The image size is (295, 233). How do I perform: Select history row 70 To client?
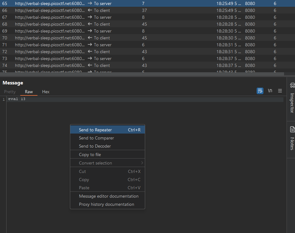coord(147,38)
